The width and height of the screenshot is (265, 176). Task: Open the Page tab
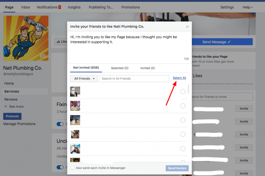tap(9, 7)
